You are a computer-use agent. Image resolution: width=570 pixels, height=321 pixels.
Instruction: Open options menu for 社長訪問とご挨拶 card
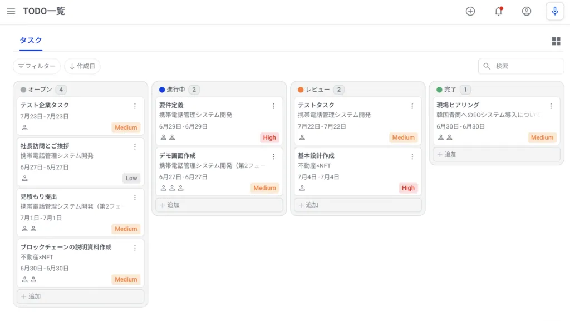pos(135,147)
